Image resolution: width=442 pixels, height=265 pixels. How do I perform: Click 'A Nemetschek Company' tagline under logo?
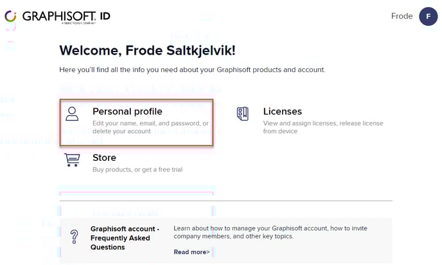pyautogui.click(x=78, y=23)
